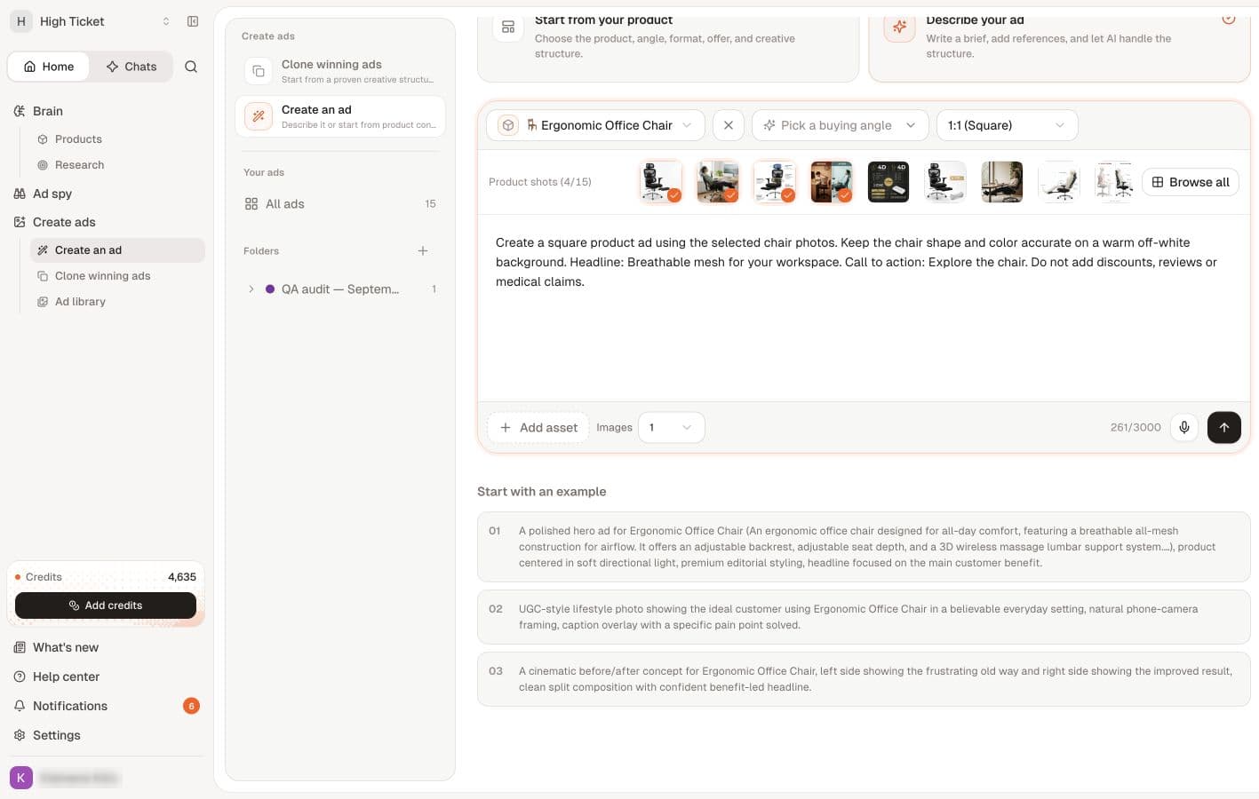The height and width of the screenshot is (799, 1259).
Task: Open the Pick a buying angle dropdown
Action: tap(840, 125)
